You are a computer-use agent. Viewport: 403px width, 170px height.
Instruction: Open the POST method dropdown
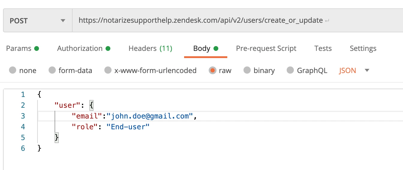coord(37,21)
